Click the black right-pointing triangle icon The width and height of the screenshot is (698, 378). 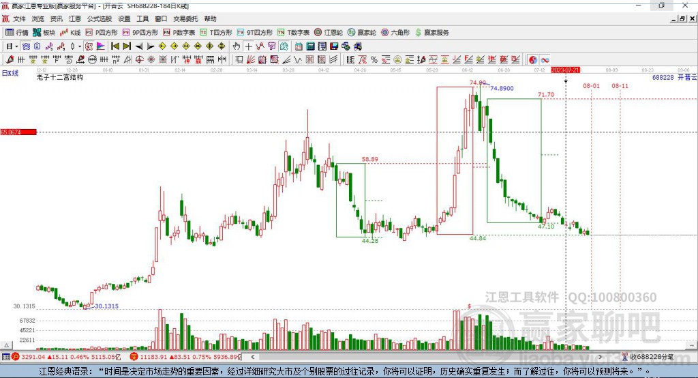[x=151, y=46]
